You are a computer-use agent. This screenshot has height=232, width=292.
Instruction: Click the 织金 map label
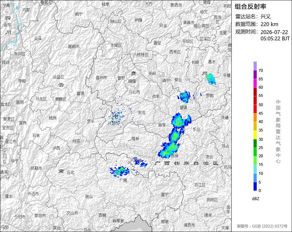[163, 25]
